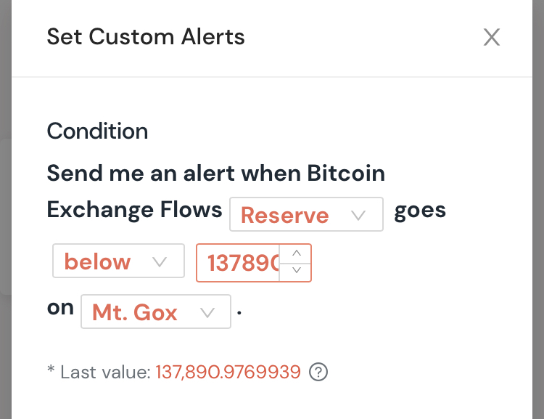Click the "* Last value:" label text
Image resolution: width=544 pixels, height=419 pixels.
(x=99, y=373)
